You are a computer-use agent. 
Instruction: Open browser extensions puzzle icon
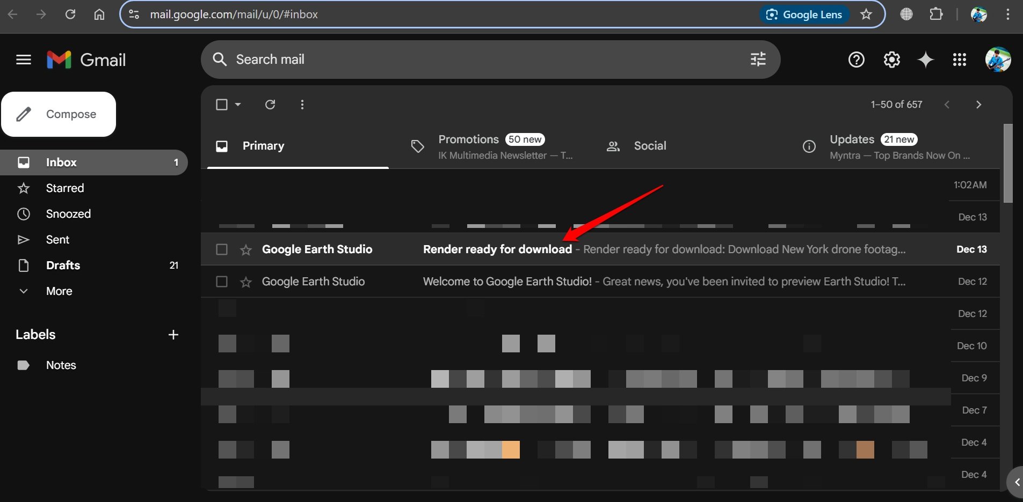[936, 14]
